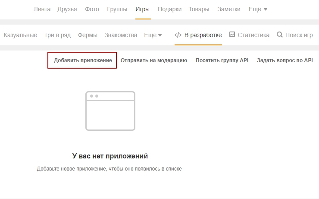Click the code brackets icon for В разработке
This screenshot has height=199, width=319.
coord(178,35)
